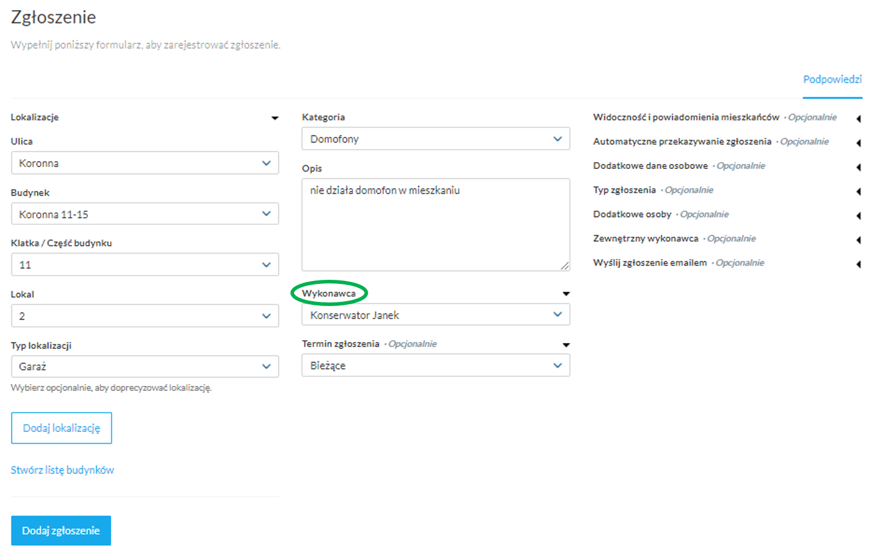Image resolution: width=885 pixels, height=553 pixels.
Task: Click the Wykonawca section heading
Action: tap(329, 294)
